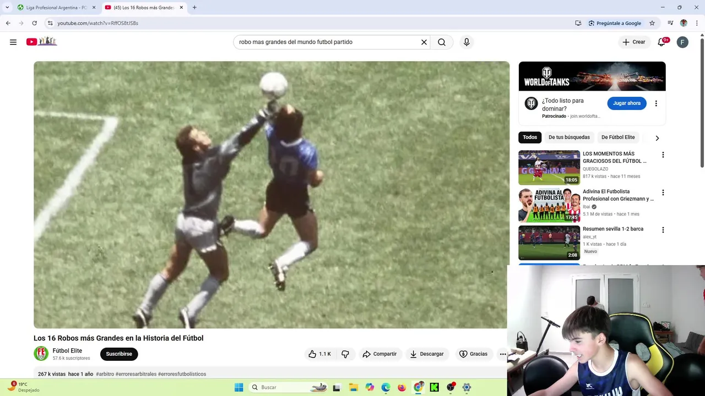Open Task View from the taskbar
Screen dimensions: 705x396
point(337,387)
